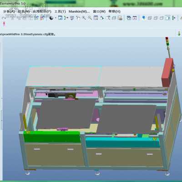Open the saved view list icon
Viewport: 182px width, 182px height.
tap(108, 18)
